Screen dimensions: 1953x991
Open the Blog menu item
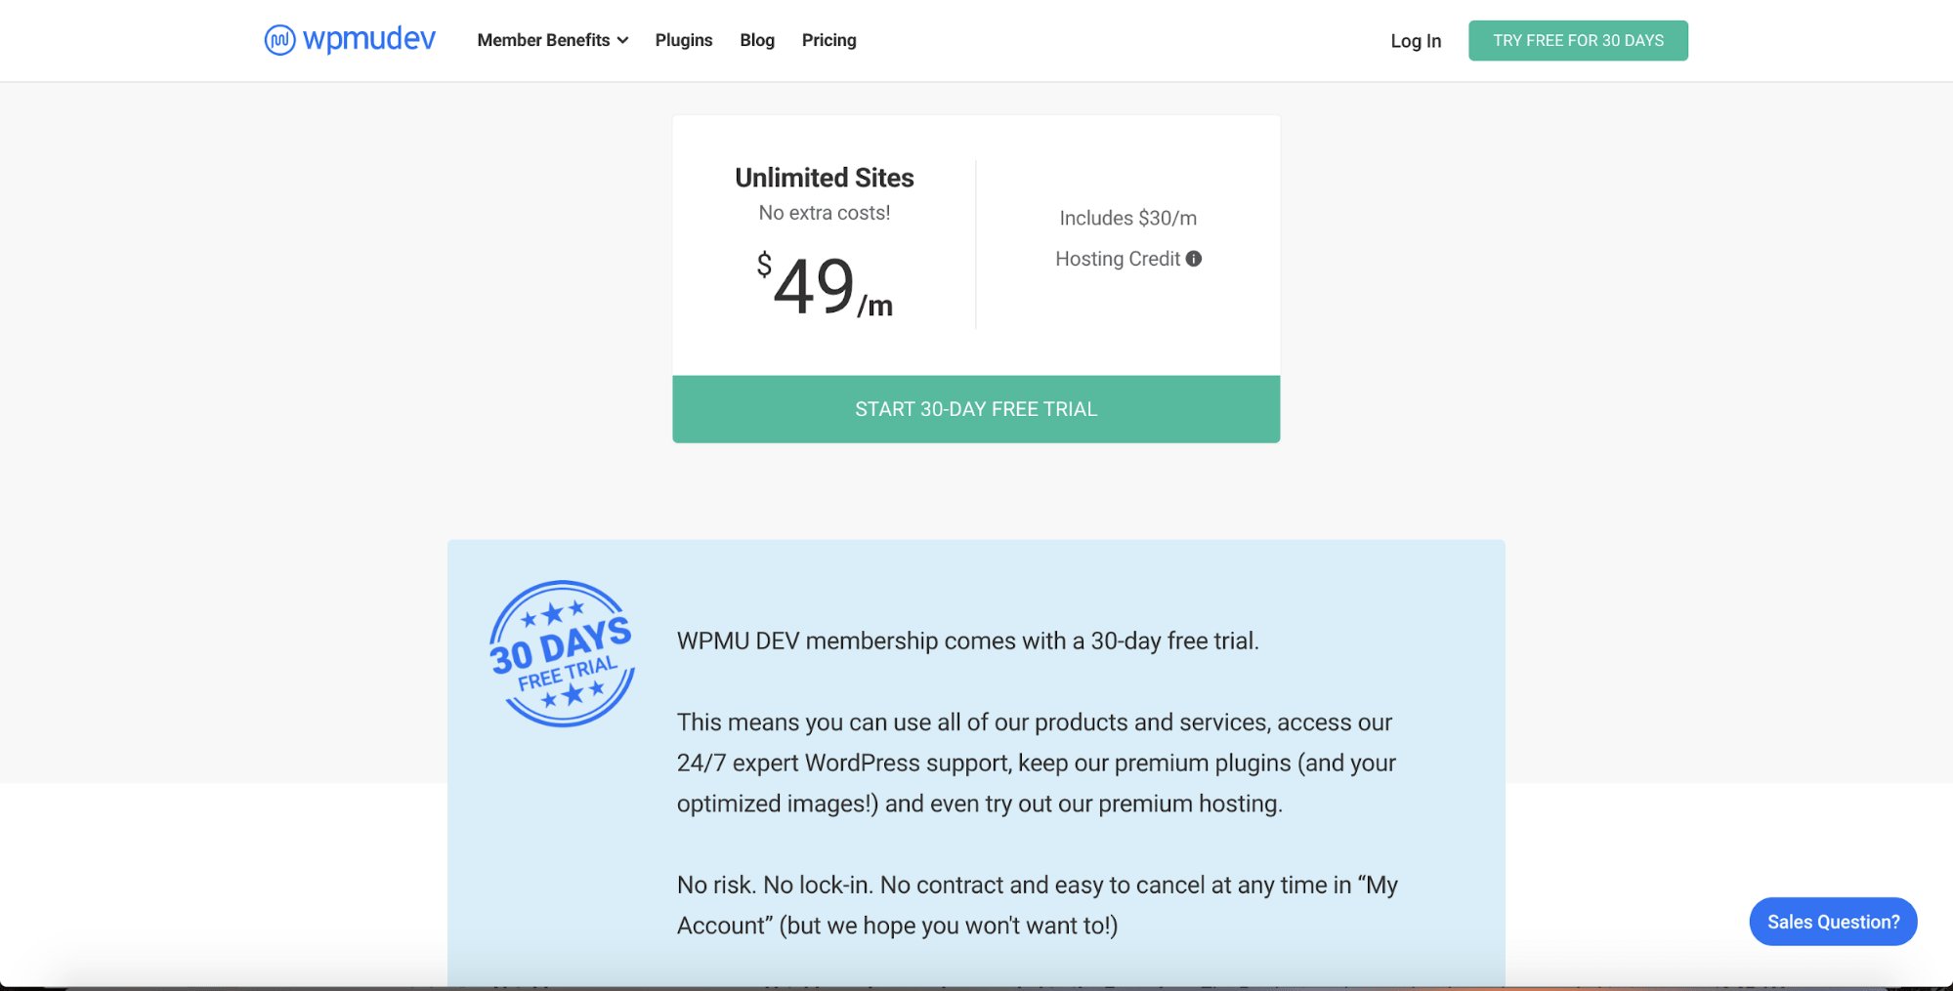(757, 40)
